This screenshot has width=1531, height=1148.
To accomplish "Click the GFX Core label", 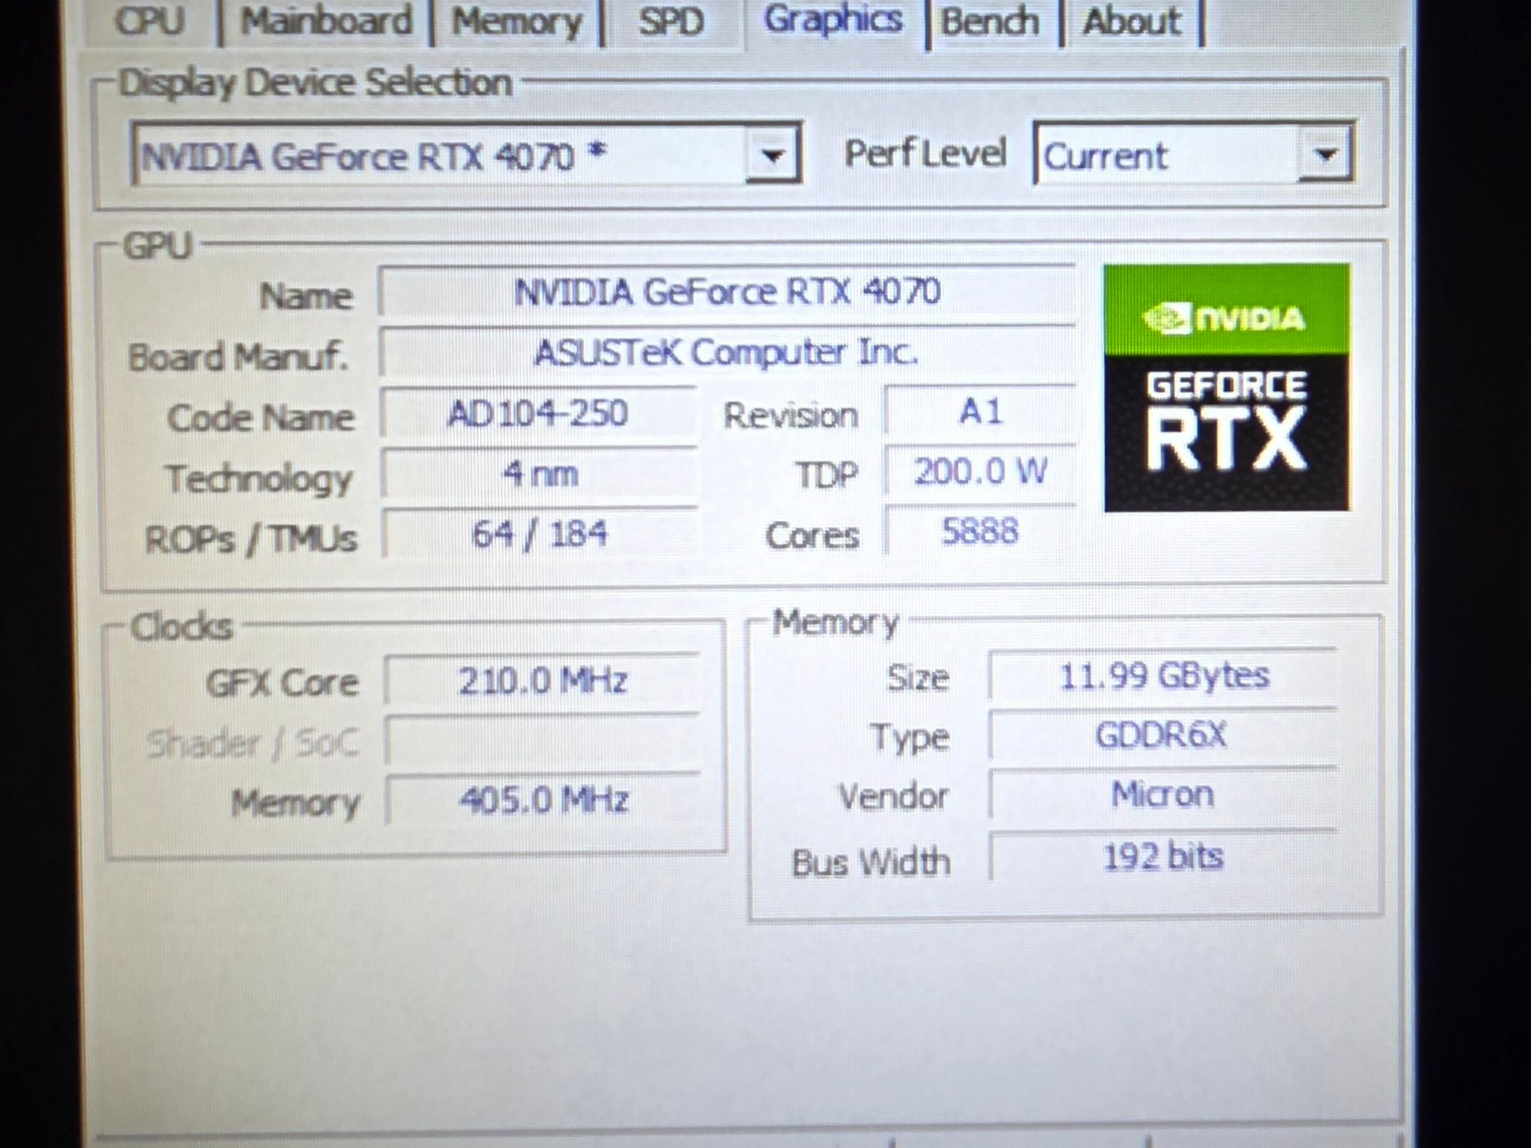I will 282,683.
